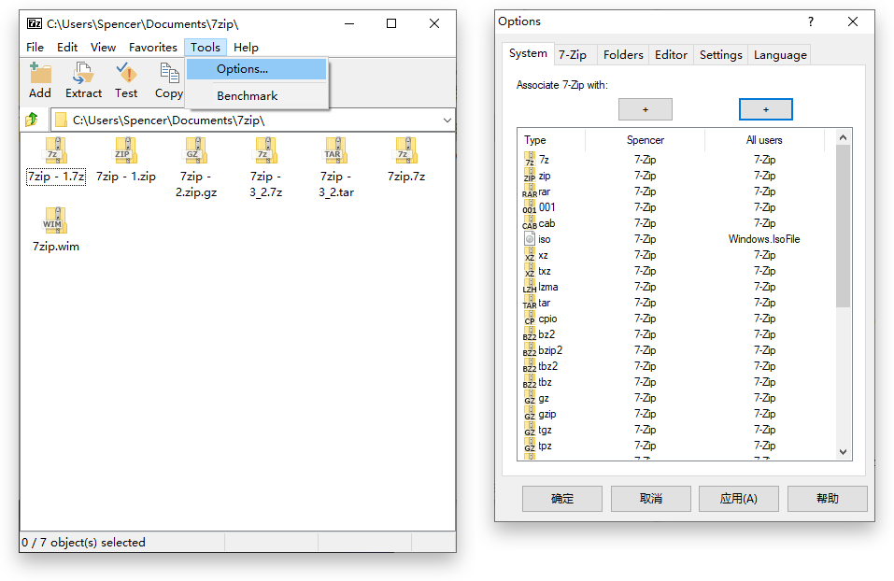Switch to the Folders tab
This screenshot has width=894, height=581.
click(623, 55)
